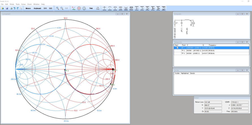Zoom in with the magnifier plus icon
Screen dimensions: 252x125
point(57,8)
